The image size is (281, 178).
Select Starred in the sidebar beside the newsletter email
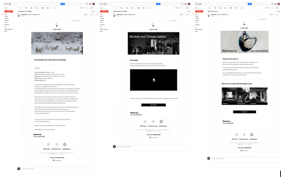(197, 16)
